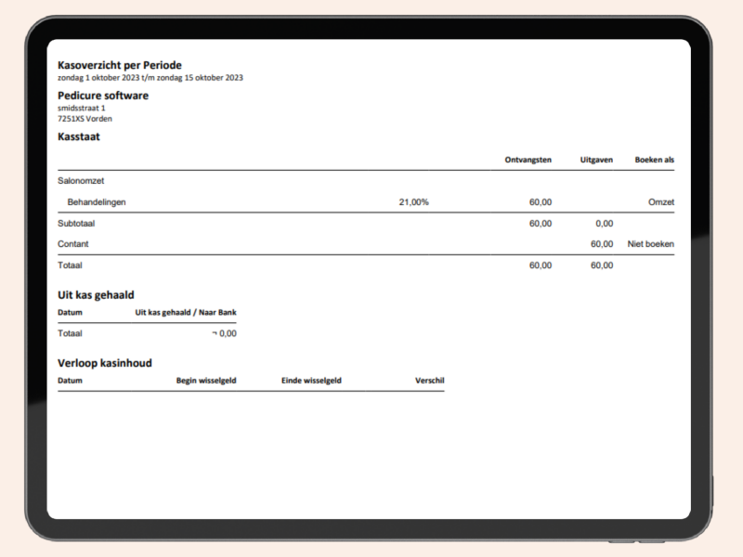This screenshot has height=557, width=743.
Task: Click the Begin wisselgeld column header
Action: pos(206,381)
